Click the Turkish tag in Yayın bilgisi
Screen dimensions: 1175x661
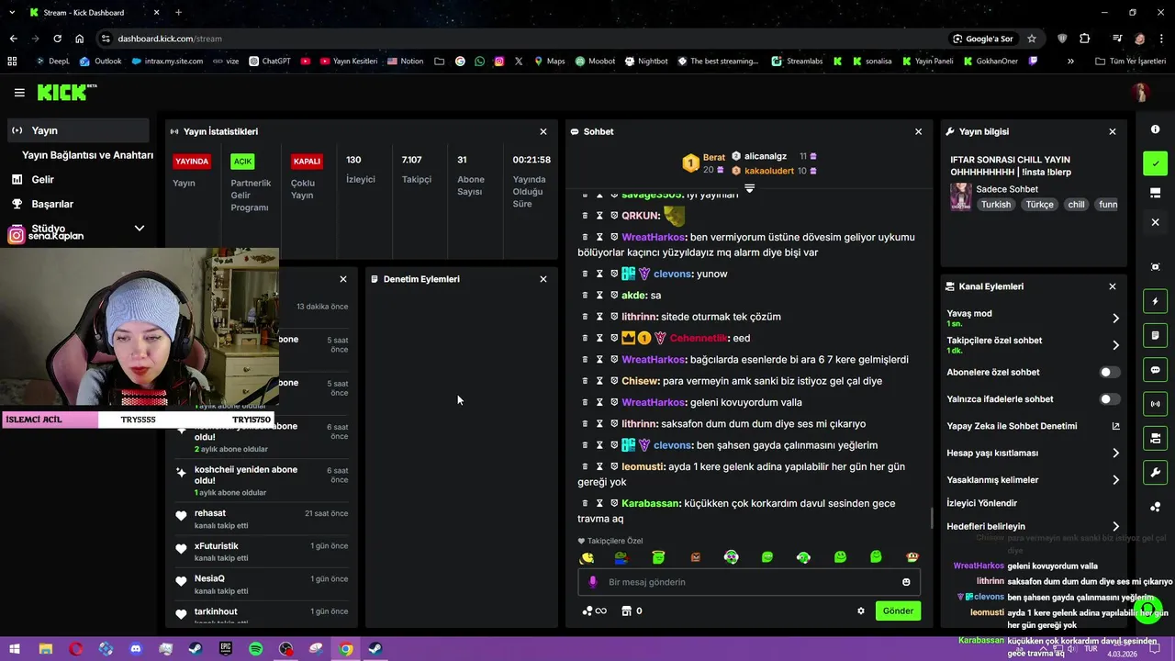coord(996,205)
